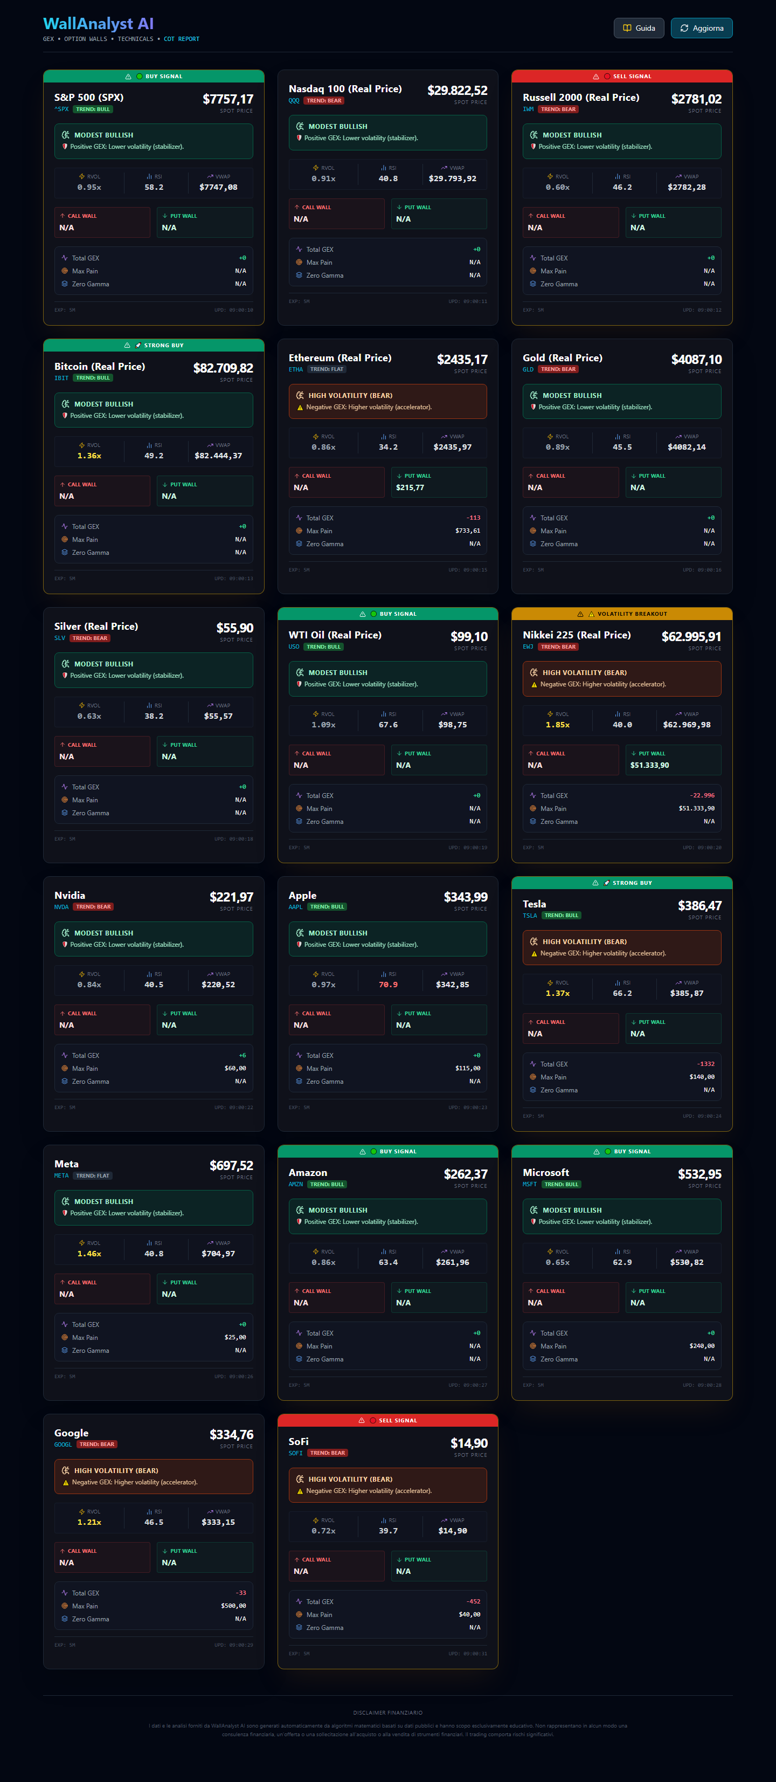Click the WallAnalyst AI logo title

pos(98,24)
